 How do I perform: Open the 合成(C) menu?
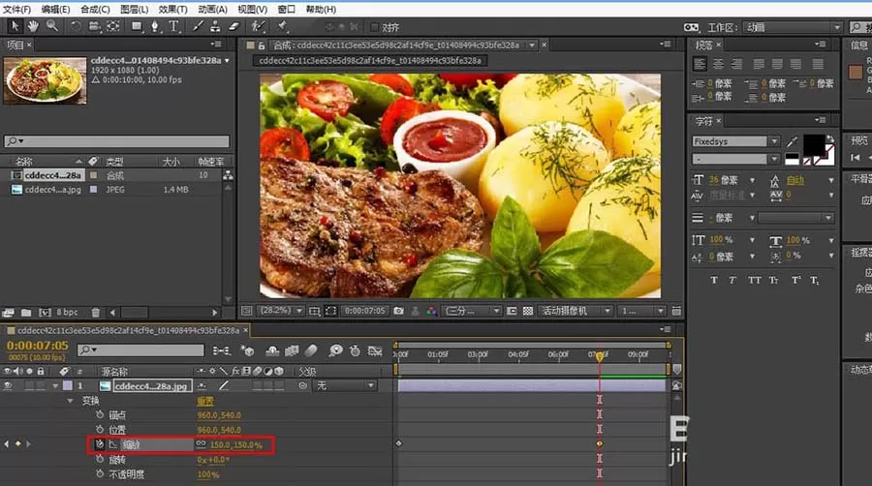click(95, 10)
